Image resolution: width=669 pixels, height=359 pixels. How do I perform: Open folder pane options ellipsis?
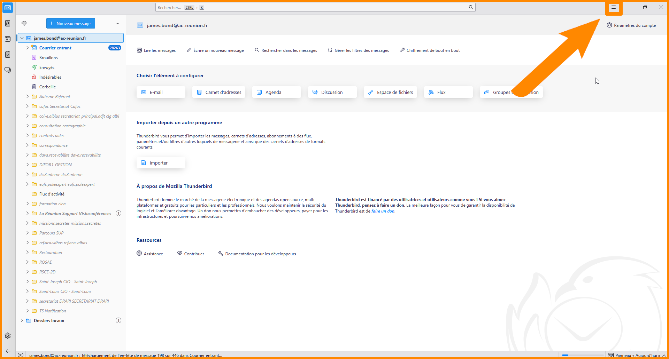pos(117,23)
